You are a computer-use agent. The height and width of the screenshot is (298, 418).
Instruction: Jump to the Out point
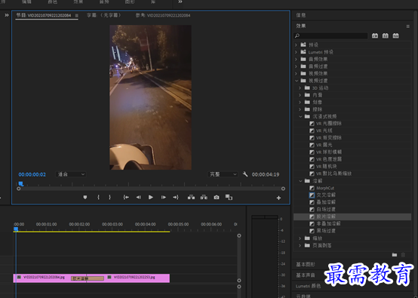[x=176, y=197]
